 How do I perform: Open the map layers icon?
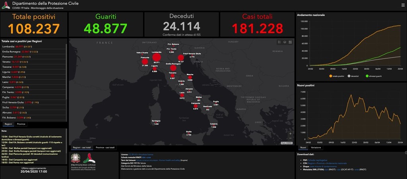click(285, 42)
